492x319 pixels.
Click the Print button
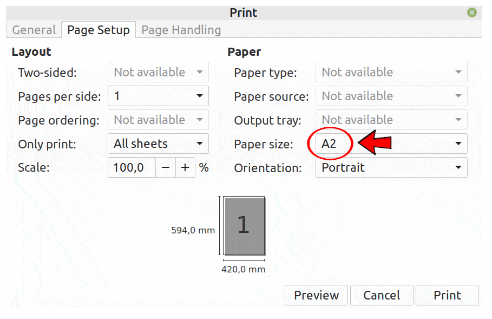coord(447,295)
